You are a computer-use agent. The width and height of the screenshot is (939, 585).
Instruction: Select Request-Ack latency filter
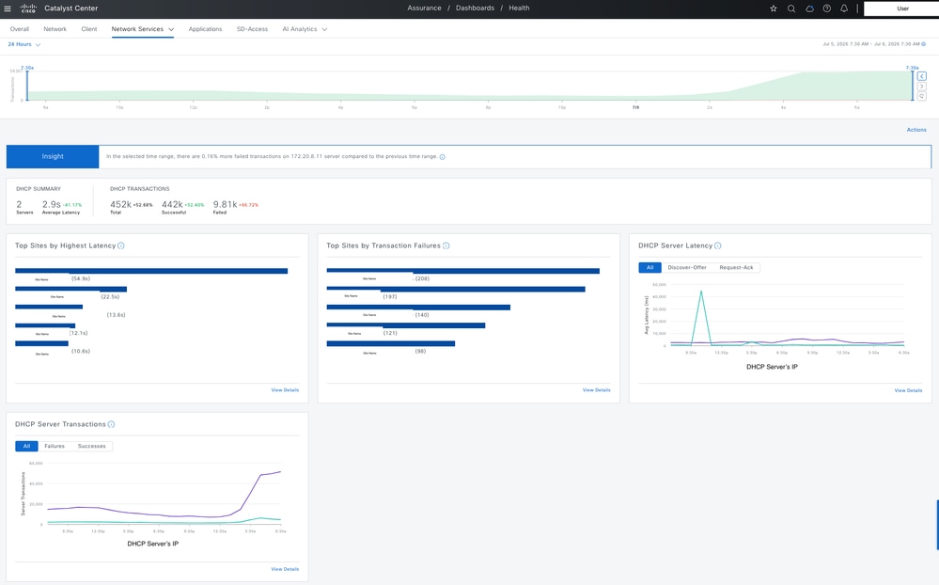(736, 267)
